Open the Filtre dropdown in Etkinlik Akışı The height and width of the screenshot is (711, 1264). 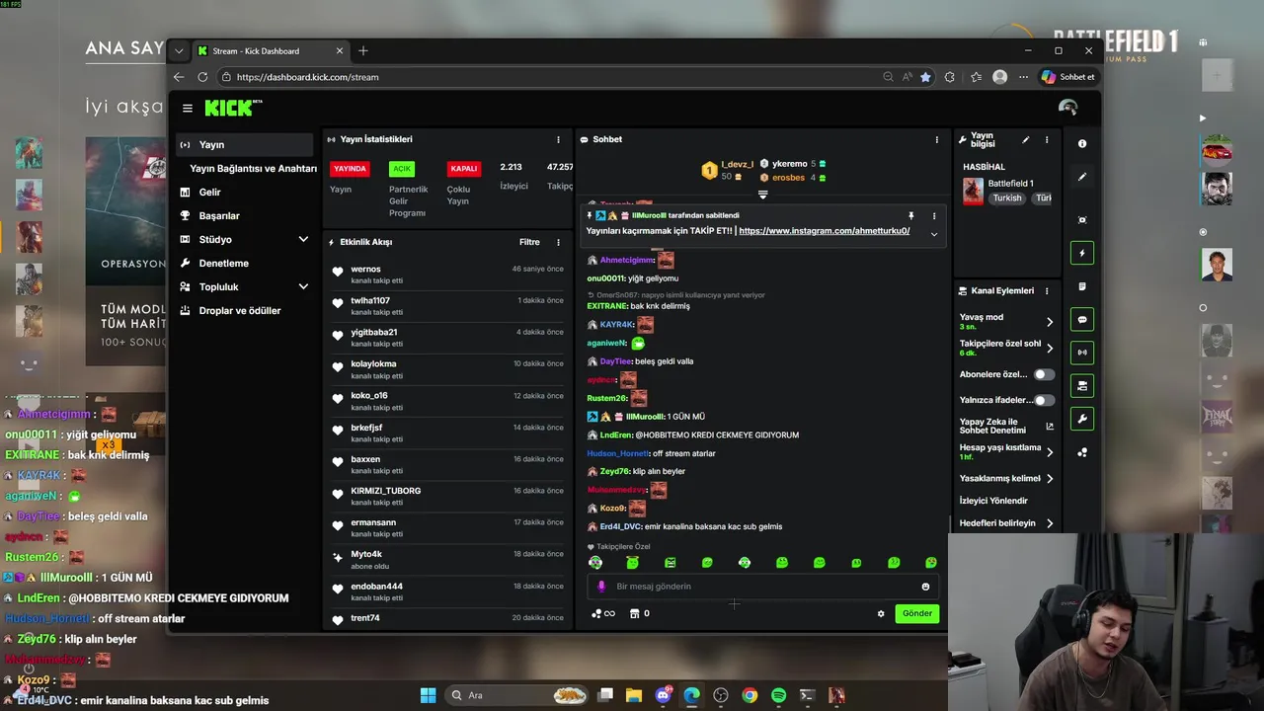tap(529, 242)
